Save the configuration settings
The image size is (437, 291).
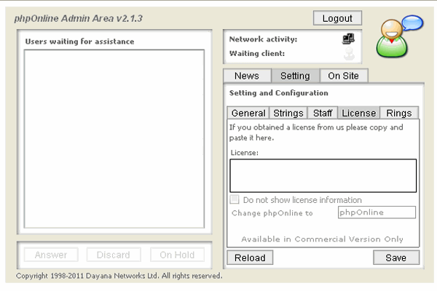click(395, 258)
